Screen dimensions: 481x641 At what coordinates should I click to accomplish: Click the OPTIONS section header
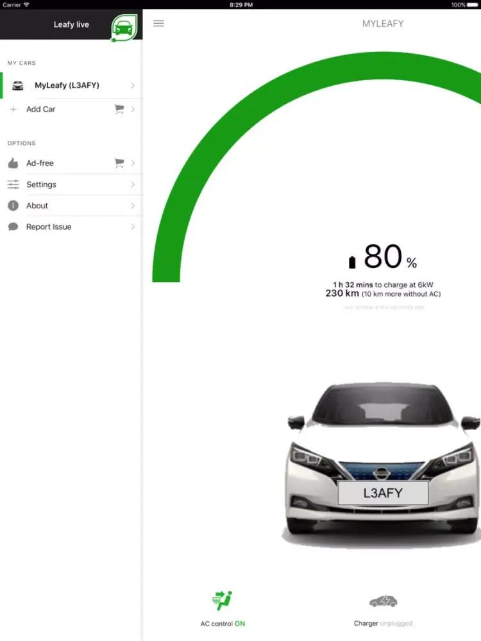click(x=22, y=143)
